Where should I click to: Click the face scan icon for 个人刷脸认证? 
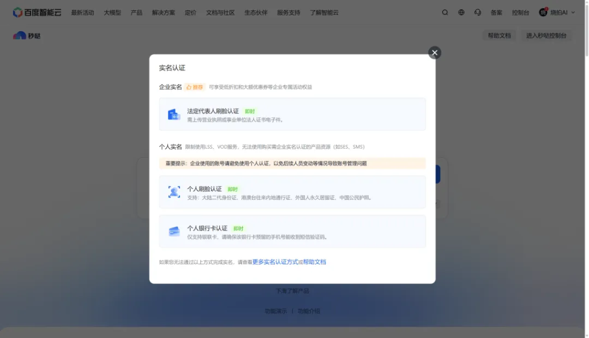click(174, 192)
